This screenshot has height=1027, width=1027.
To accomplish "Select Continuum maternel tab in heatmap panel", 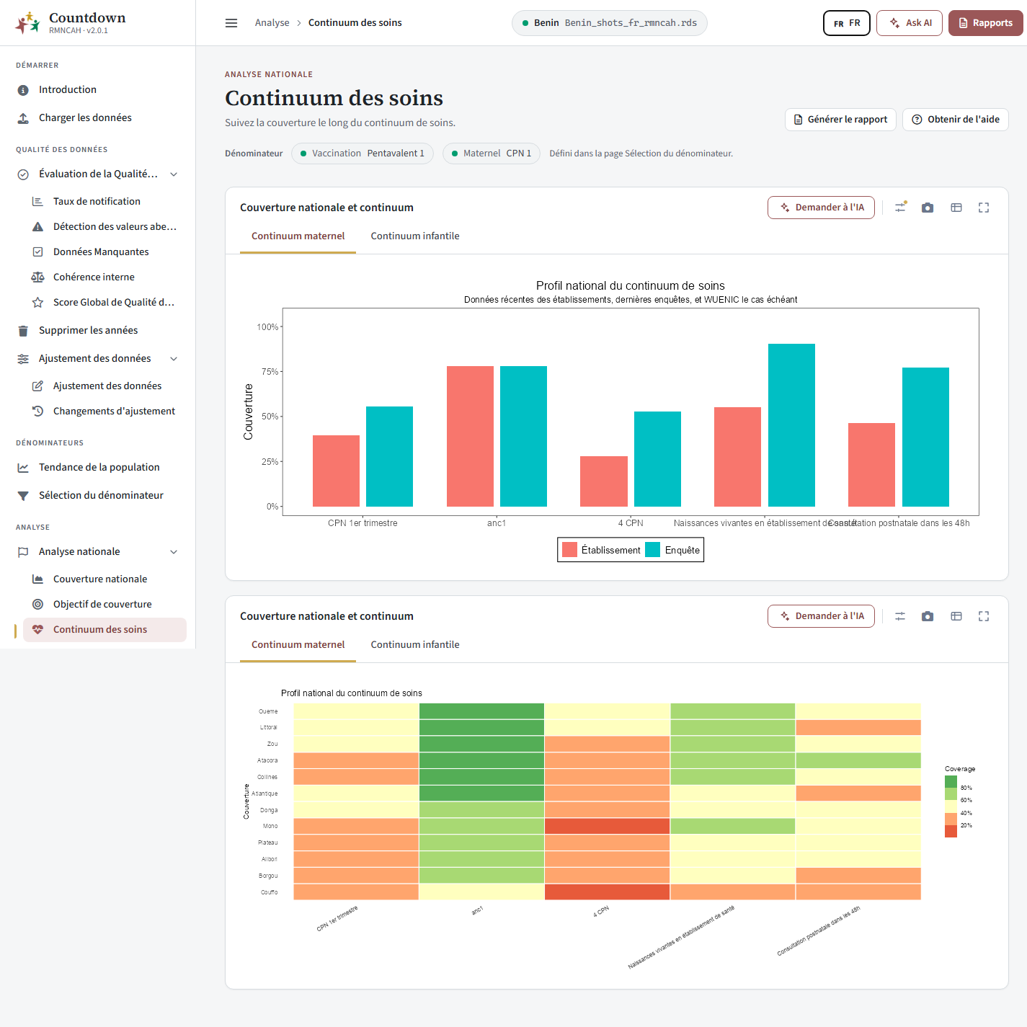I will coord(298,645).
